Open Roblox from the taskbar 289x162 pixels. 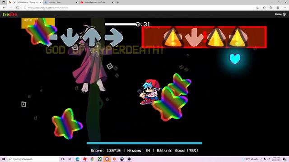tap(85, 159)
